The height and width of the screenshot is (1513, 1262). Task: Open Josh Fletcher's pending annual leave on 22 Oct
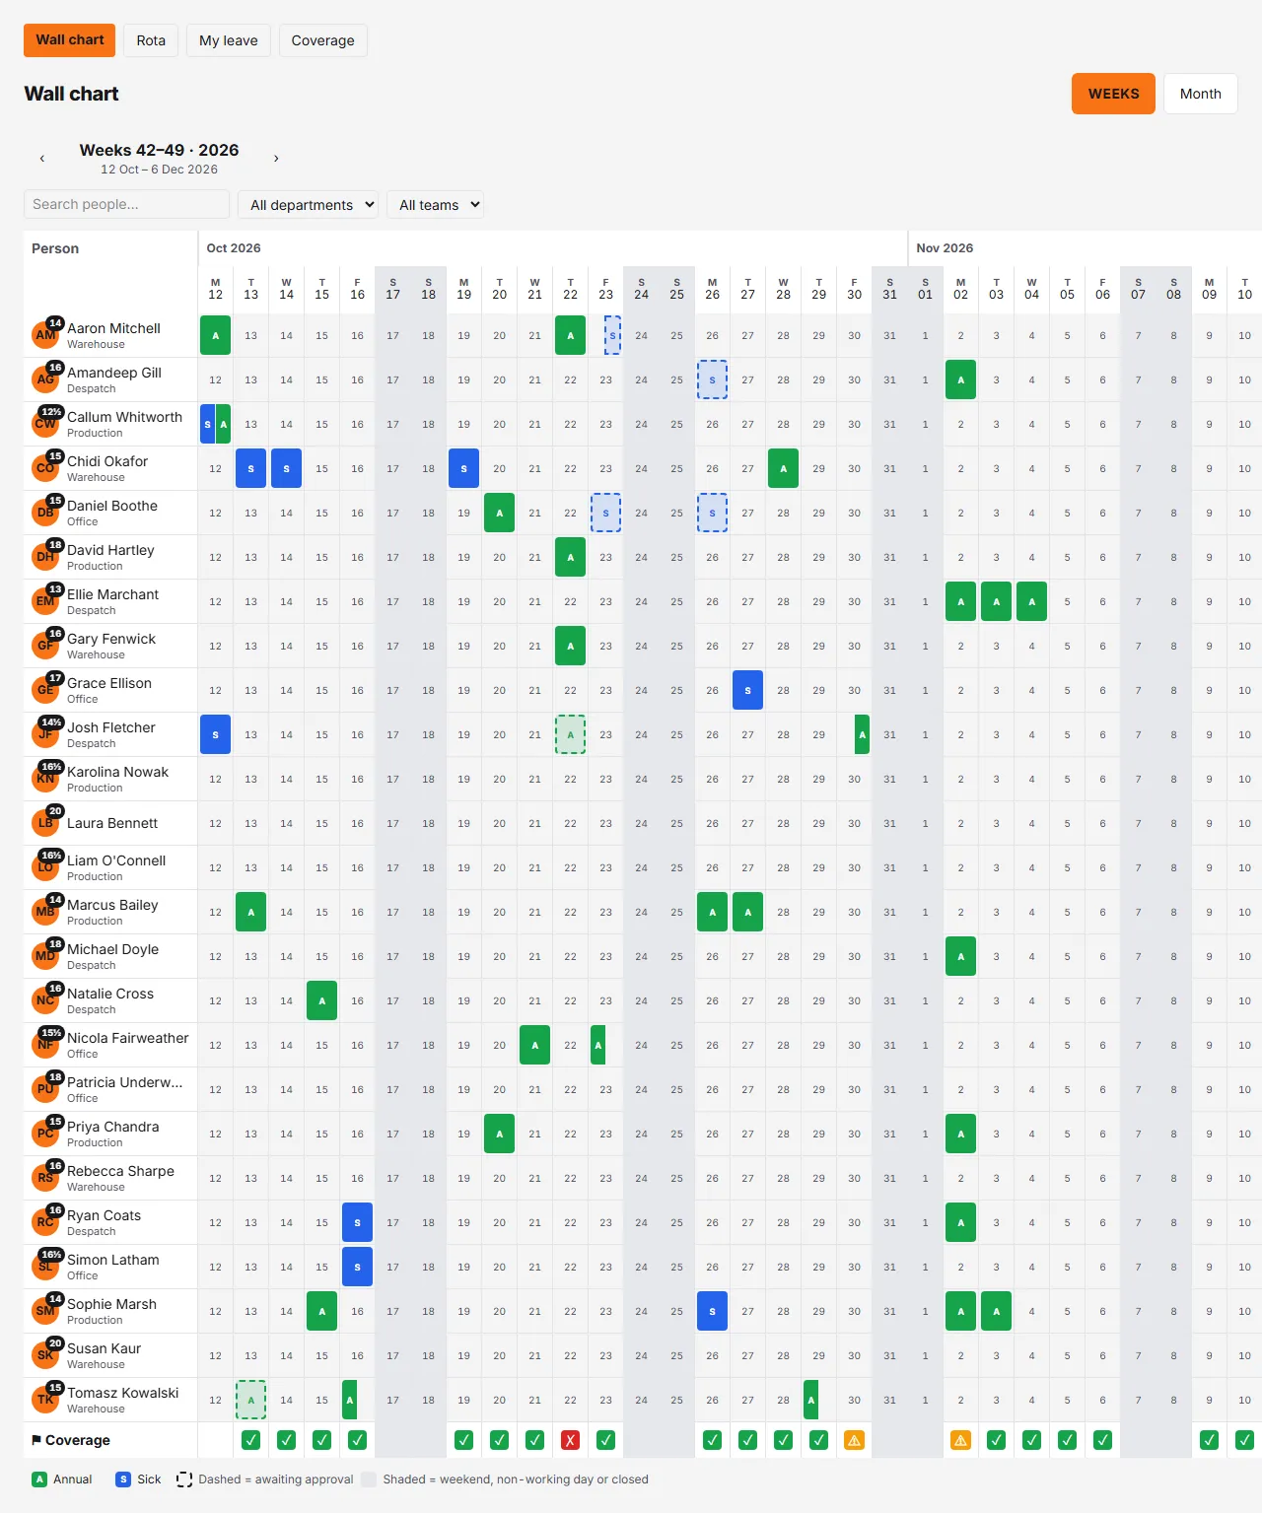tap(570, 734)
